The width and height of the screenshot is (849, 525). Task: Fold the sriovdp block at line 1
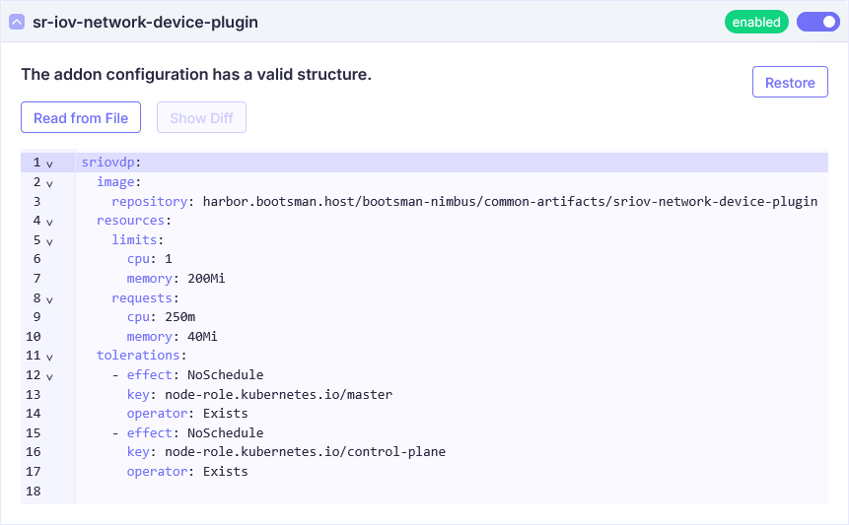[49, 164]
